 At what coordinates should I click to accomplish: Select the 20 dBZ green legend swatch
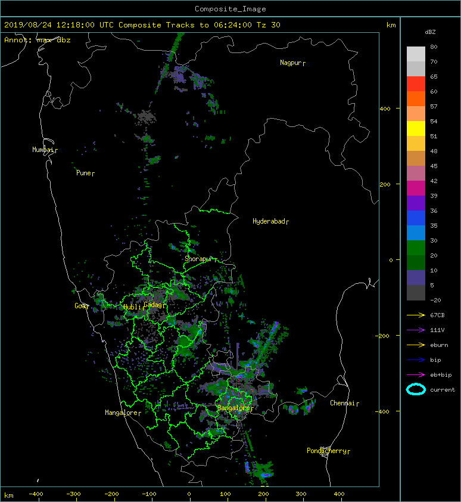(416, 247)
